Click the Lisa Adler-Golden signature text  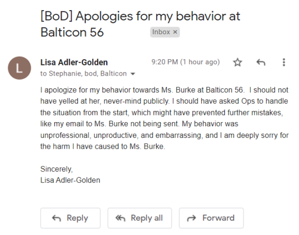pyautogui.click(x=70, y=180)
